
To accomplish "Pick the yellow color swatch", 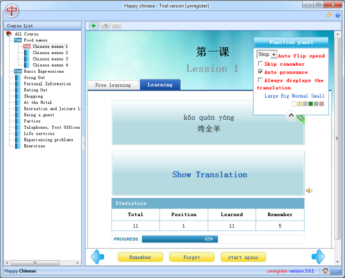I will (300, 104).
